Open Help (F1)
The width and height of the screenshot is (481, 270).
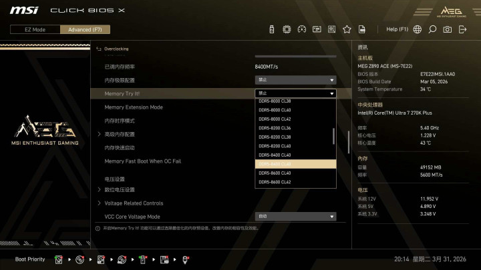397,29
